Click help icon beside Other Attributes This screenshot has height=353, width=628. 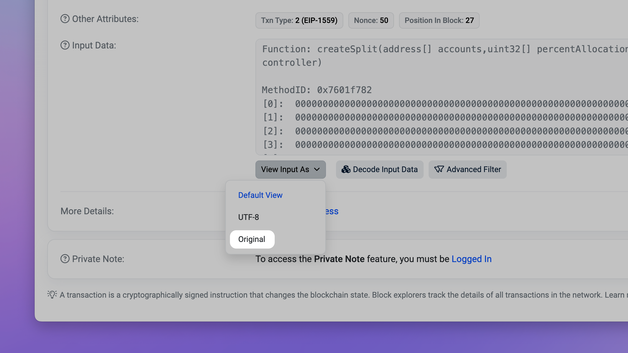click(65, 19)
